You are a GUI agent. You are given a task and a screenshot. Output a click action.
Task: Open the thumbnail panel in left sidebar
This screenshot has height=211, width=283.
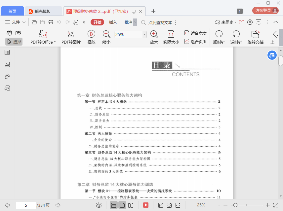click(7, 64)
